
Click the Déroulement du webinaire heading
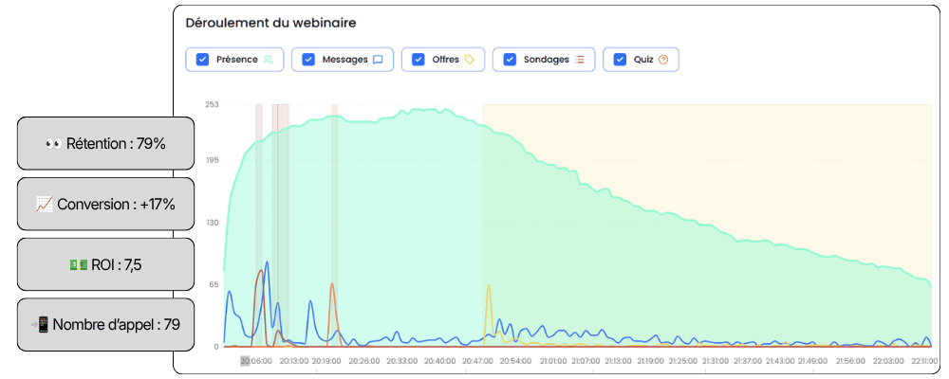click(x=270, y=24)
